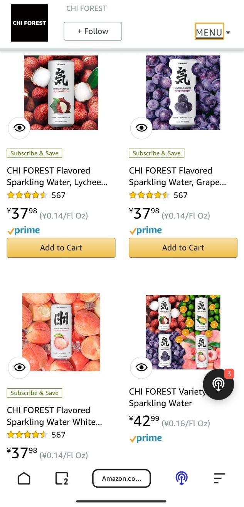Viewport: 244px width, 507px height.
Task: Tap the prime badge under Variety pack
Action: 145,439
